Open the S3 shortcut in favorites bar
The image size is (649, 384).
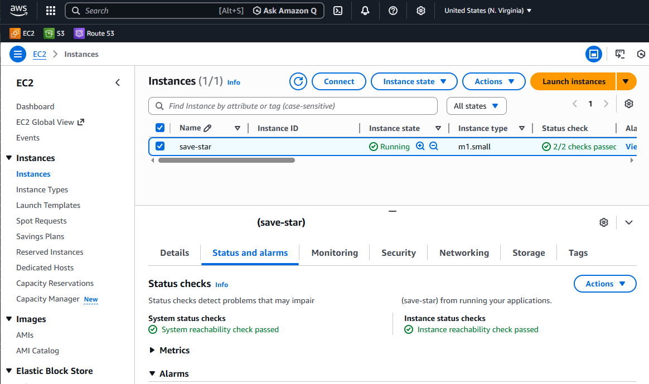tap(54, 33)
